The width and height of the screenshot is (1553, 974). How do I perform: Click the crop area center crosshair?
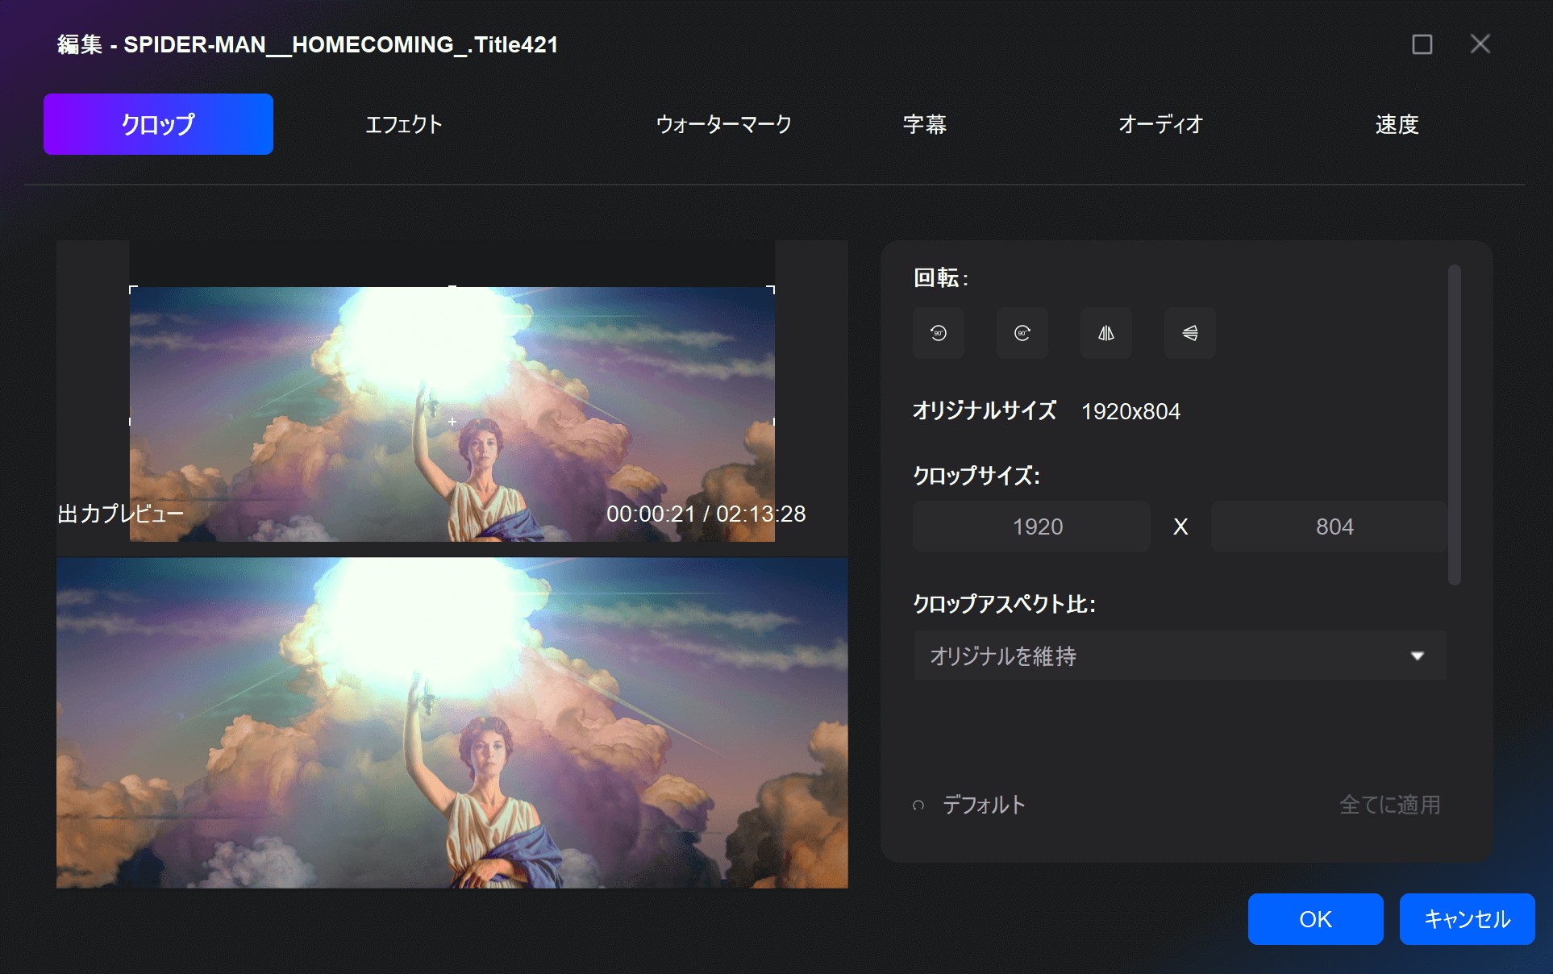tap(452, 422)
